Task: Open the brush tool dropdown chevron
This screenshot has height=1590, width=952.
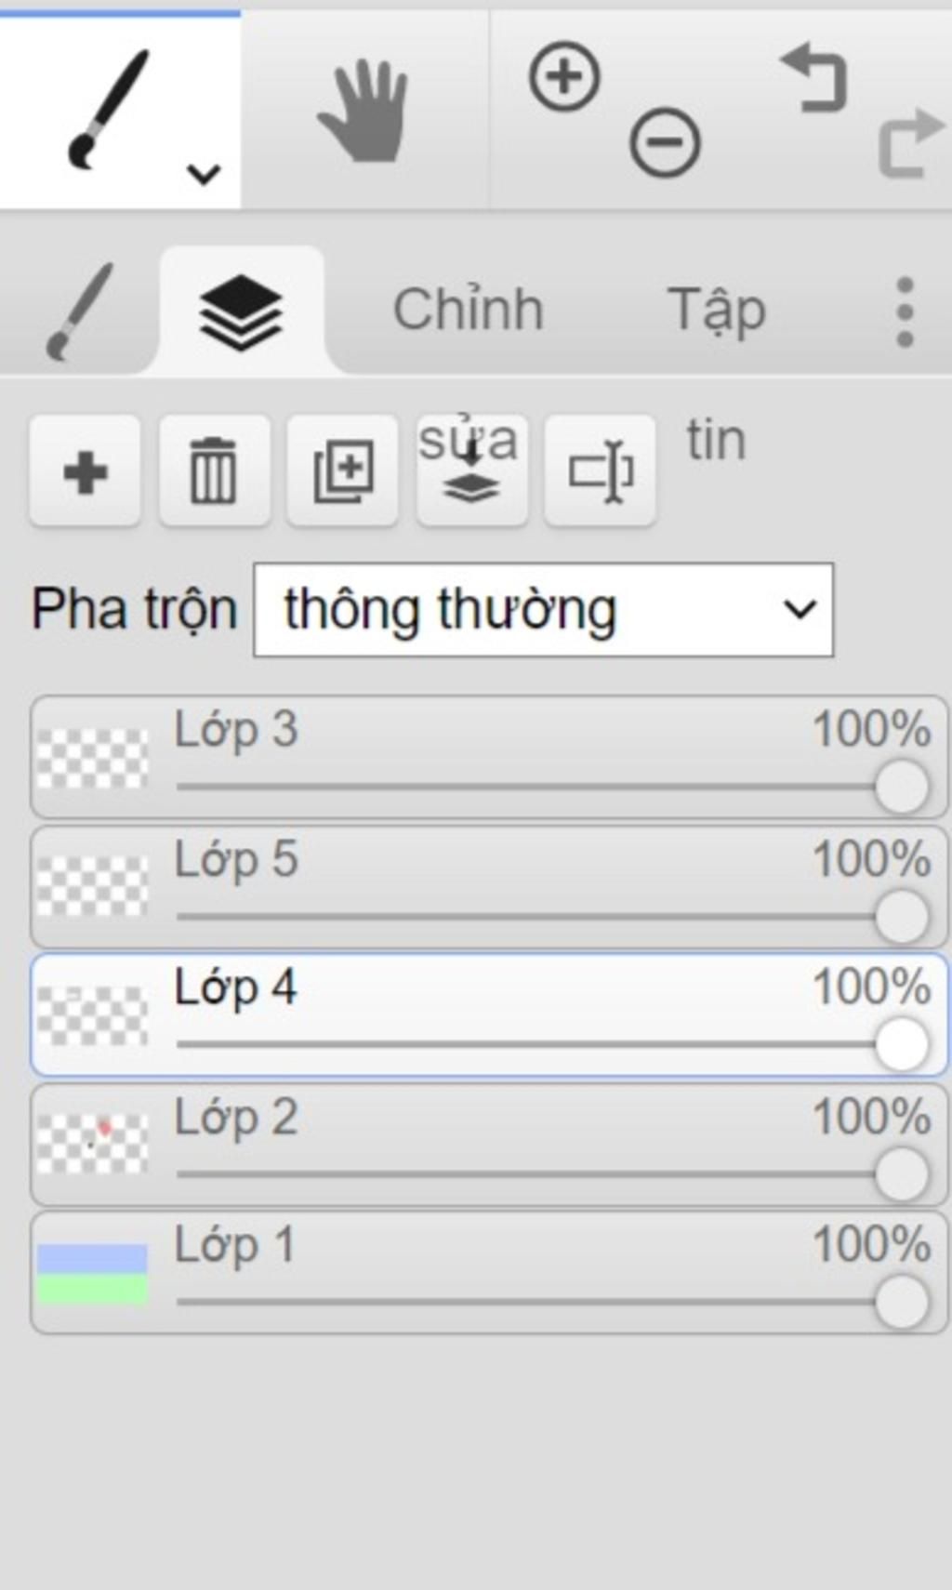Action: click(x=204, y=174)
